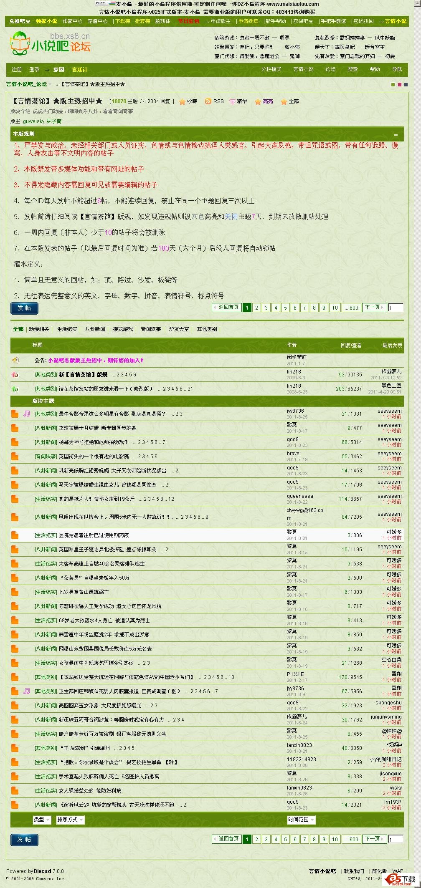This screenshot has height=888, width=421.
Task: Open the 时间范围 dropdown
Action: (x=301, y=820)
